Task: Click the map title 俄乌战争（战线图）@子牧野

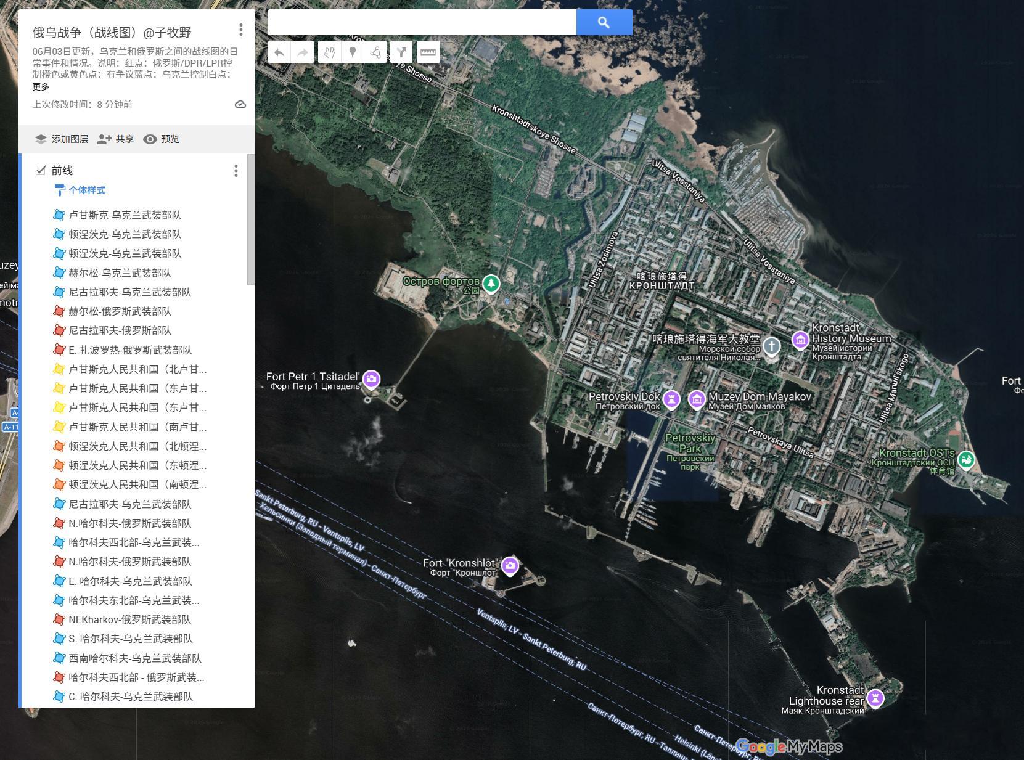Action: [x=112, y=32]
